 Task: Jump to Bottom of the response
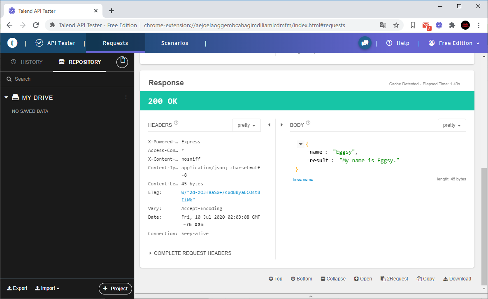tap(301, 279)
